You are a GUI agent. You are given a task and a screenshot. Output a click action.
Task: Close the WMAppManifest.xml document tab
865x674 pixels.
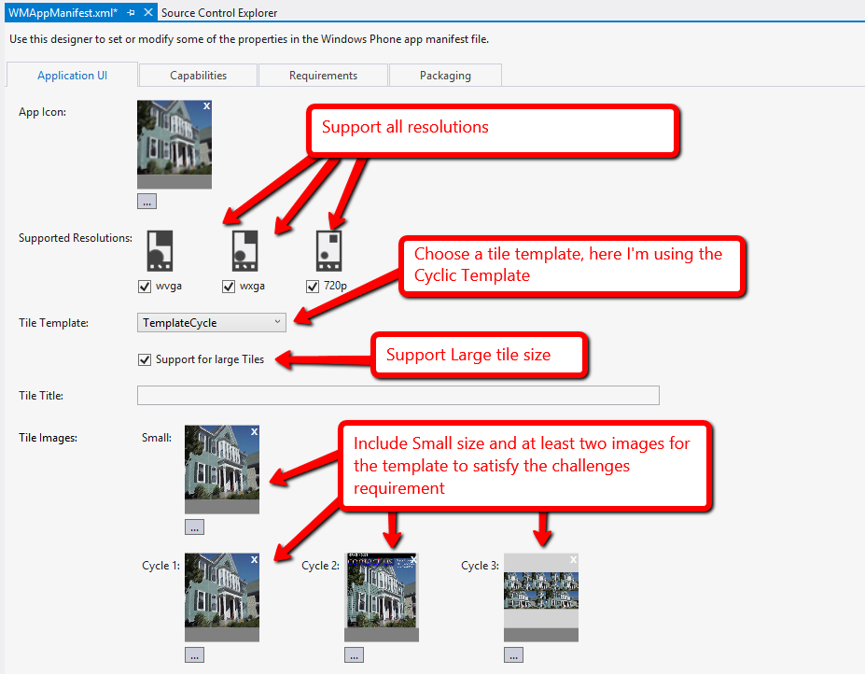pyautogui.click(x=148, y=13)
